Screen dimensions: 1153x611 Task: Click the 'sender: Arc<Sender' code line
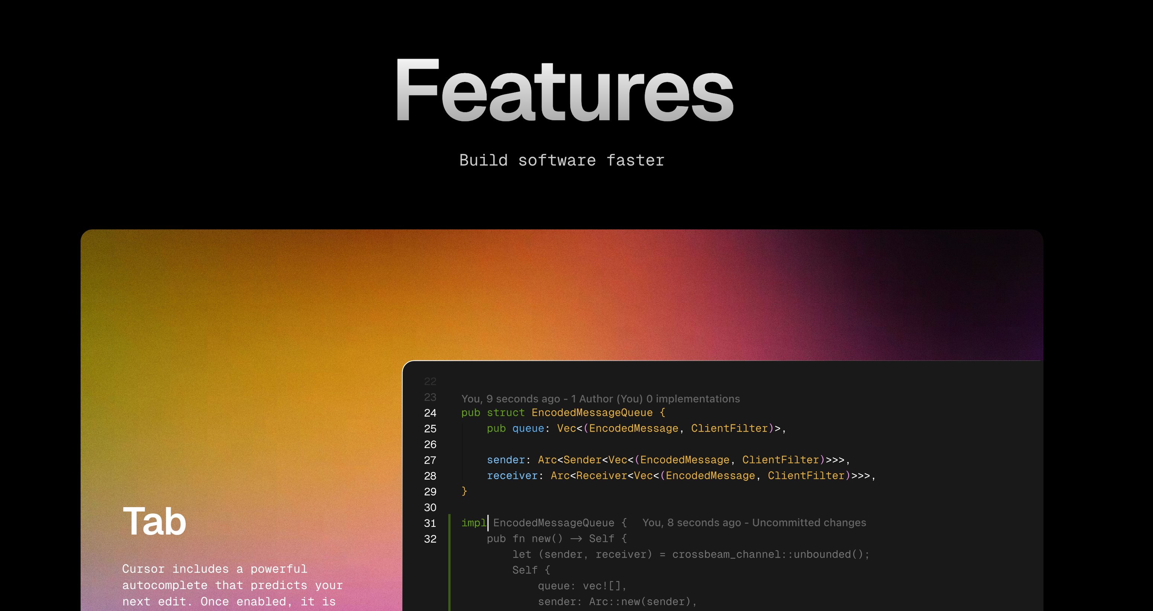click(x=668, y=460)
